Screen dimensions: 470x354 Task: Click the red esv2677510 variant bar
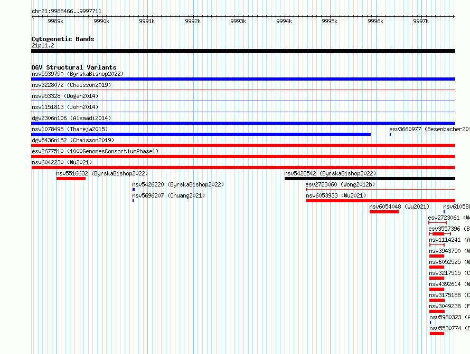pyautogui.click(x=243, y=156)
